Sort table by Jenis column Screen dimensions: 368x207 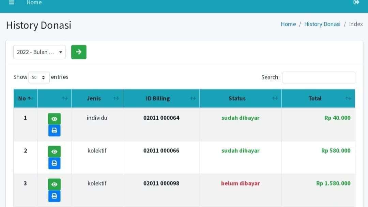coord(97,98)
